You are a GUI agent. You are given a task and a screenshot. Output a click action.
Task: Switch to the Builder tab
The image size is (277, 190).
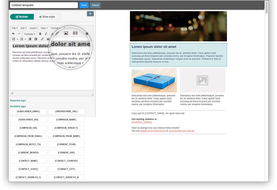[22, 17]
